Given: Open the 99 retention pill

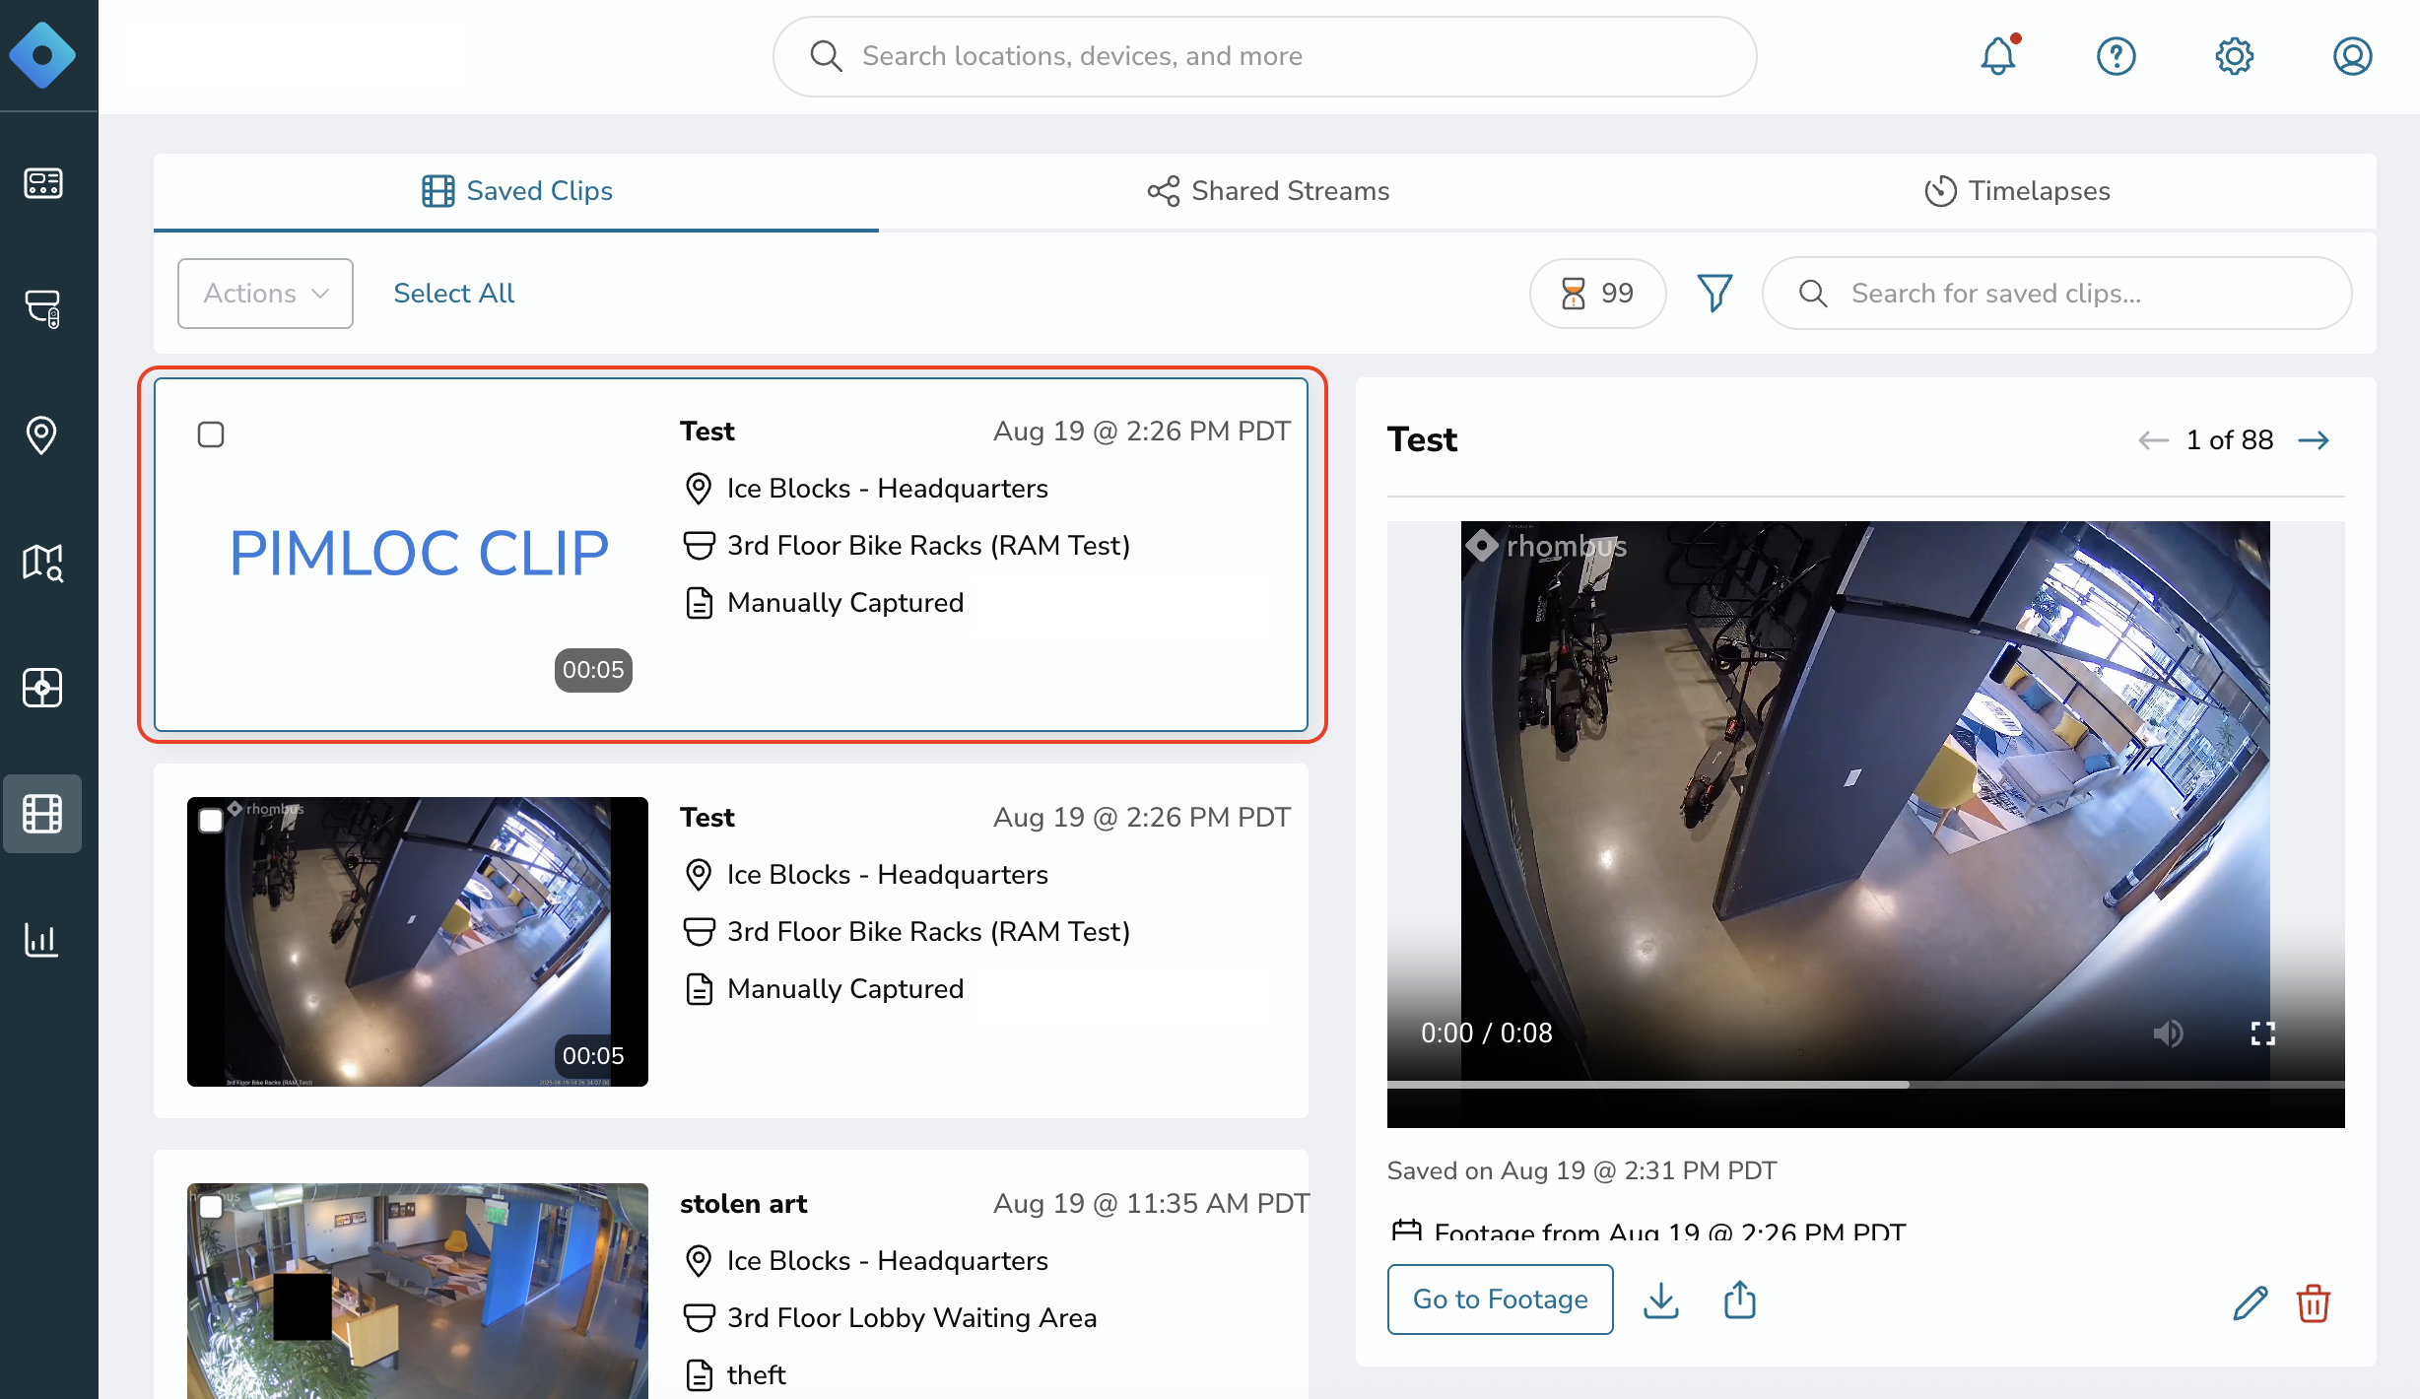Looking at the screenshot, I should (1597, 294).
